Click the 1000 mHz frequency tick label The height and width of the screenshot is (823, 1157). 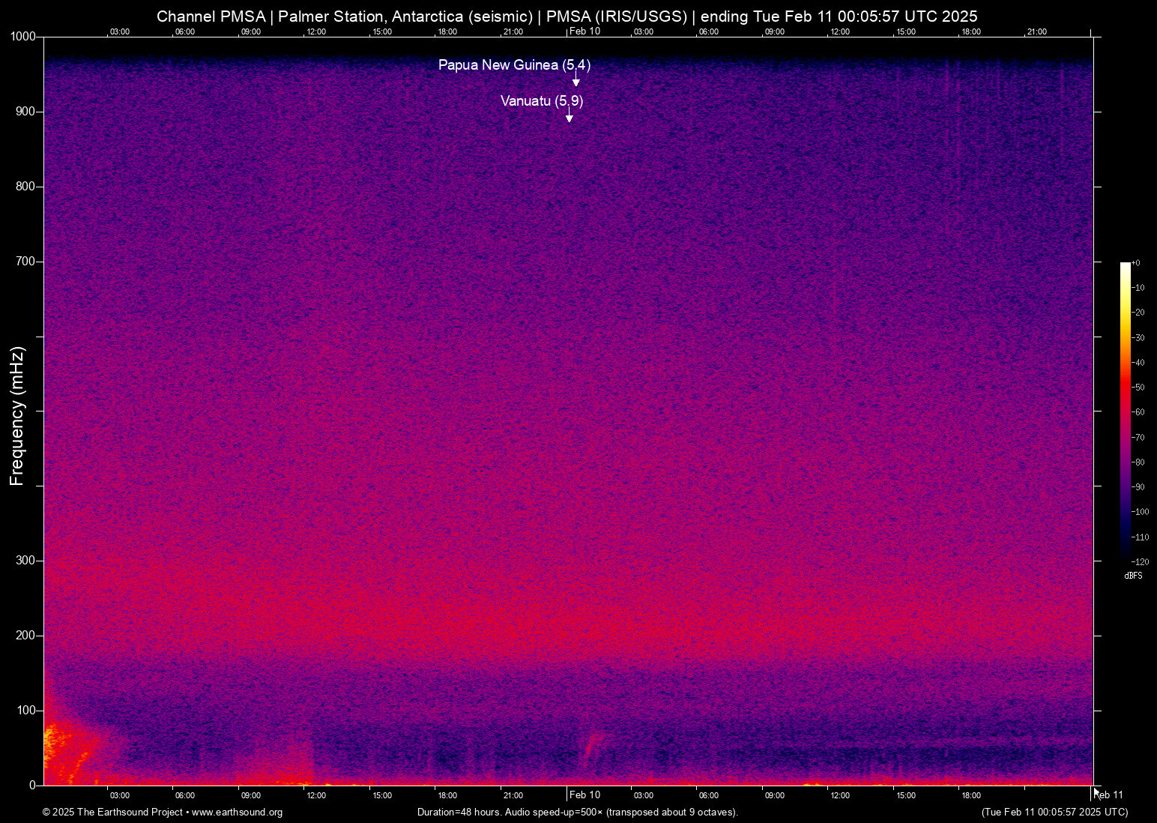(23, 36)
